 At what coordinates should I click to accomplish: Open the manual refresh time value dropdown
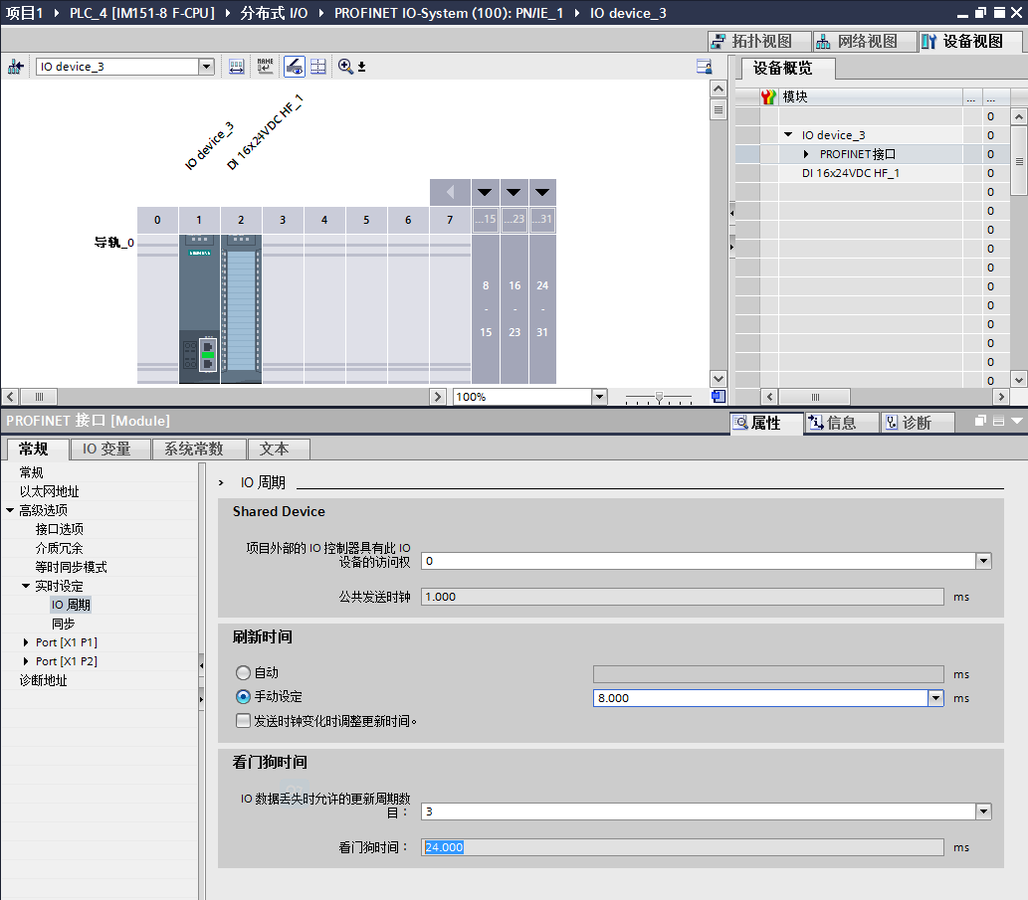(x=935, y=696)
